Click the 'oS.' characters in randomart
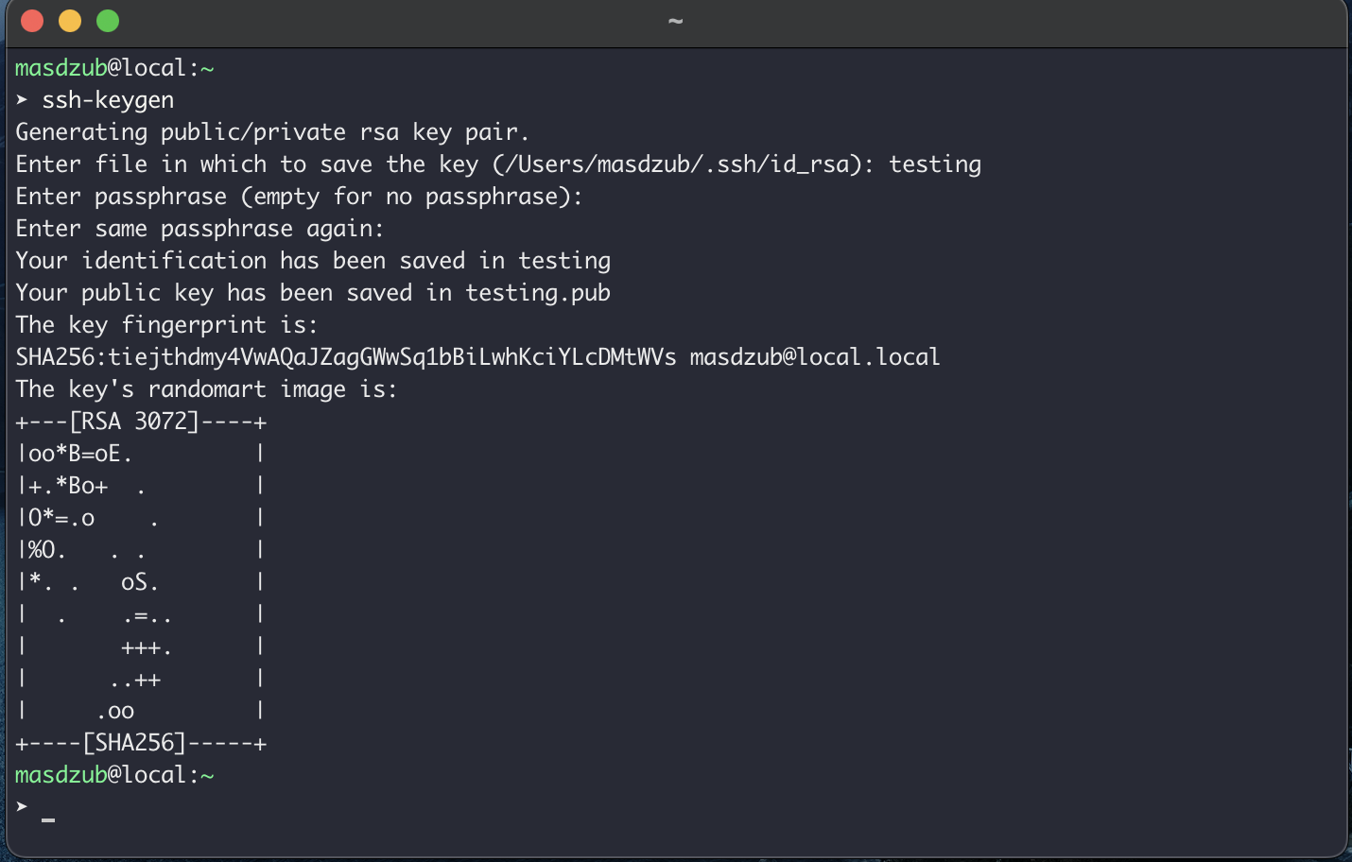Viewport: 1352px width, 862px height. click(x=140, y=582)
